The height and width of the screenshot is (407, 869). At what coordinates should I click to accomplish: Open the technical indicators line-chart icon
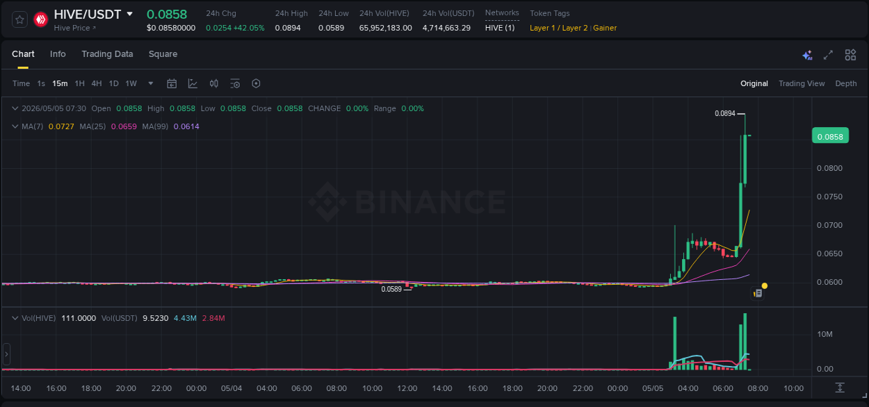[x=193, y=83]
